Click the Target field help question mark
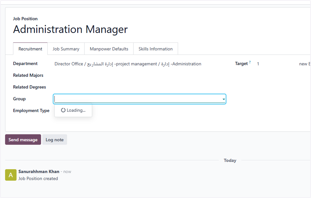 click(x=250, y=62)
